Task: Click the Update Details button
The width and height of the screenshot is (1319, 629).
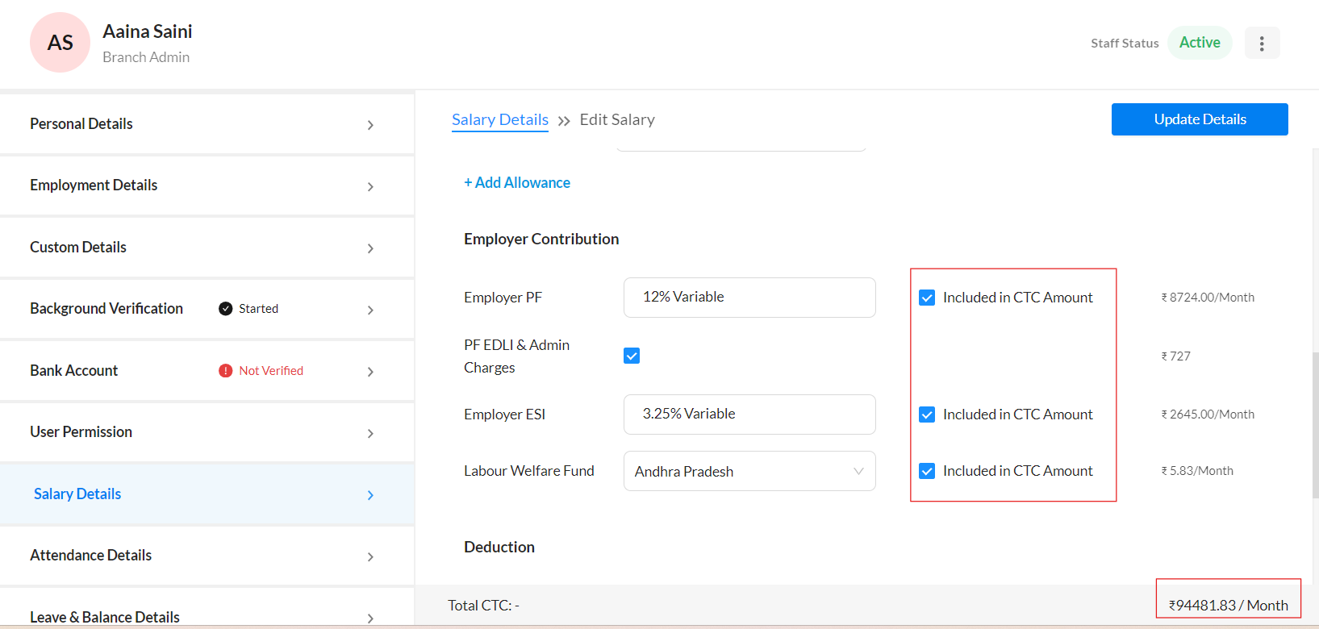Action: tap(1200, 119)
